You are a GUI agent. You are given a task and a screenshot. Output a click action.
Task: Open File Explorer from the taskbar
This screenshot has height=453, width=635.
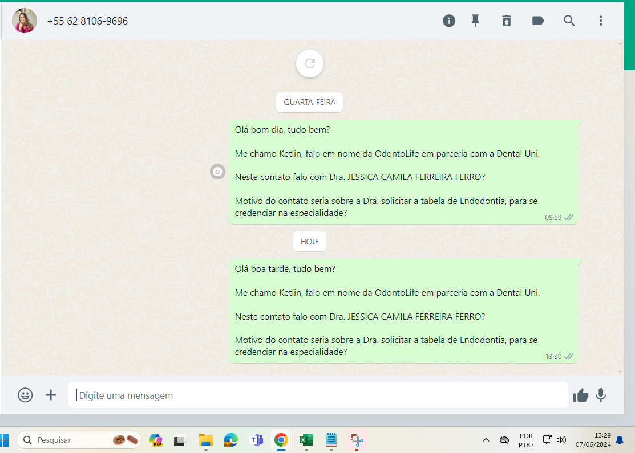(206, 440)
